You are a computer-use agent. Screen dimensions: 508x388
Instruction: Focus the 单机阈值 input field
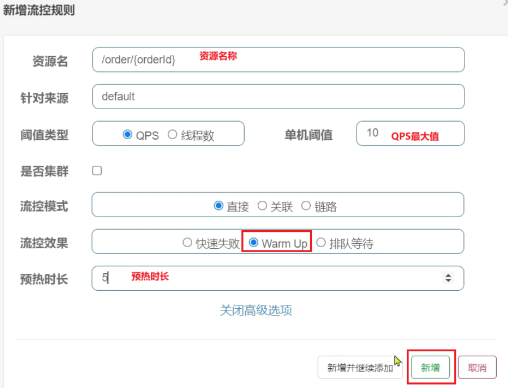(410, 133)
